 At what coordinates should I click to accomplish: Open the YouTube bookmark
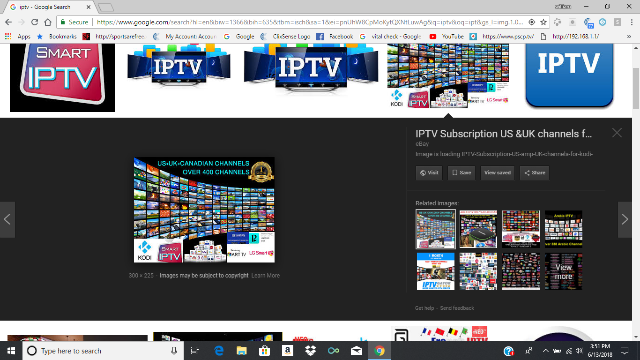tap(447, 37)
